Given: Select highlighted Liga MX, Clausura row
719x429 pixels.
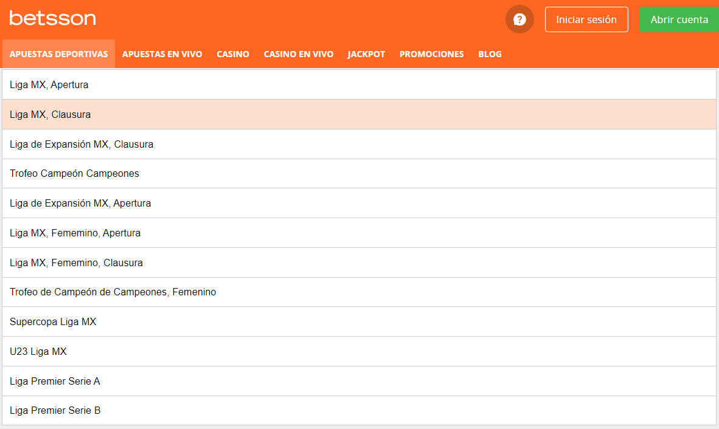Looking at the screenshot, I should click(x=359, y=114).
